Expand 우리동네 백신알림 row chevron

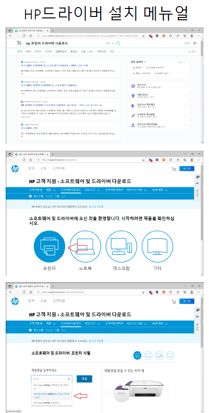click(185, 115)
